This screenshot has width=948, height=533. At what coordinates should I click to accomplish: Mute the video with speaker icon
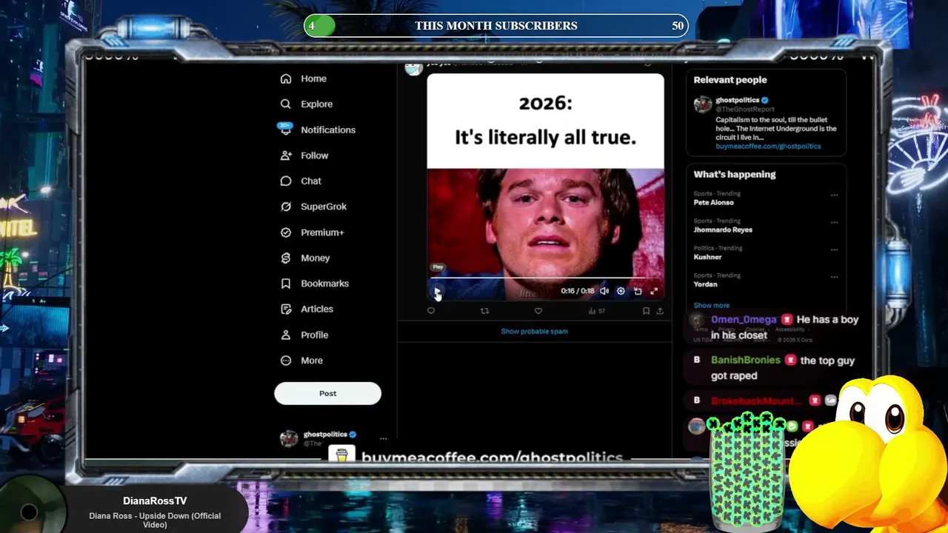click(x=604, y=291)
